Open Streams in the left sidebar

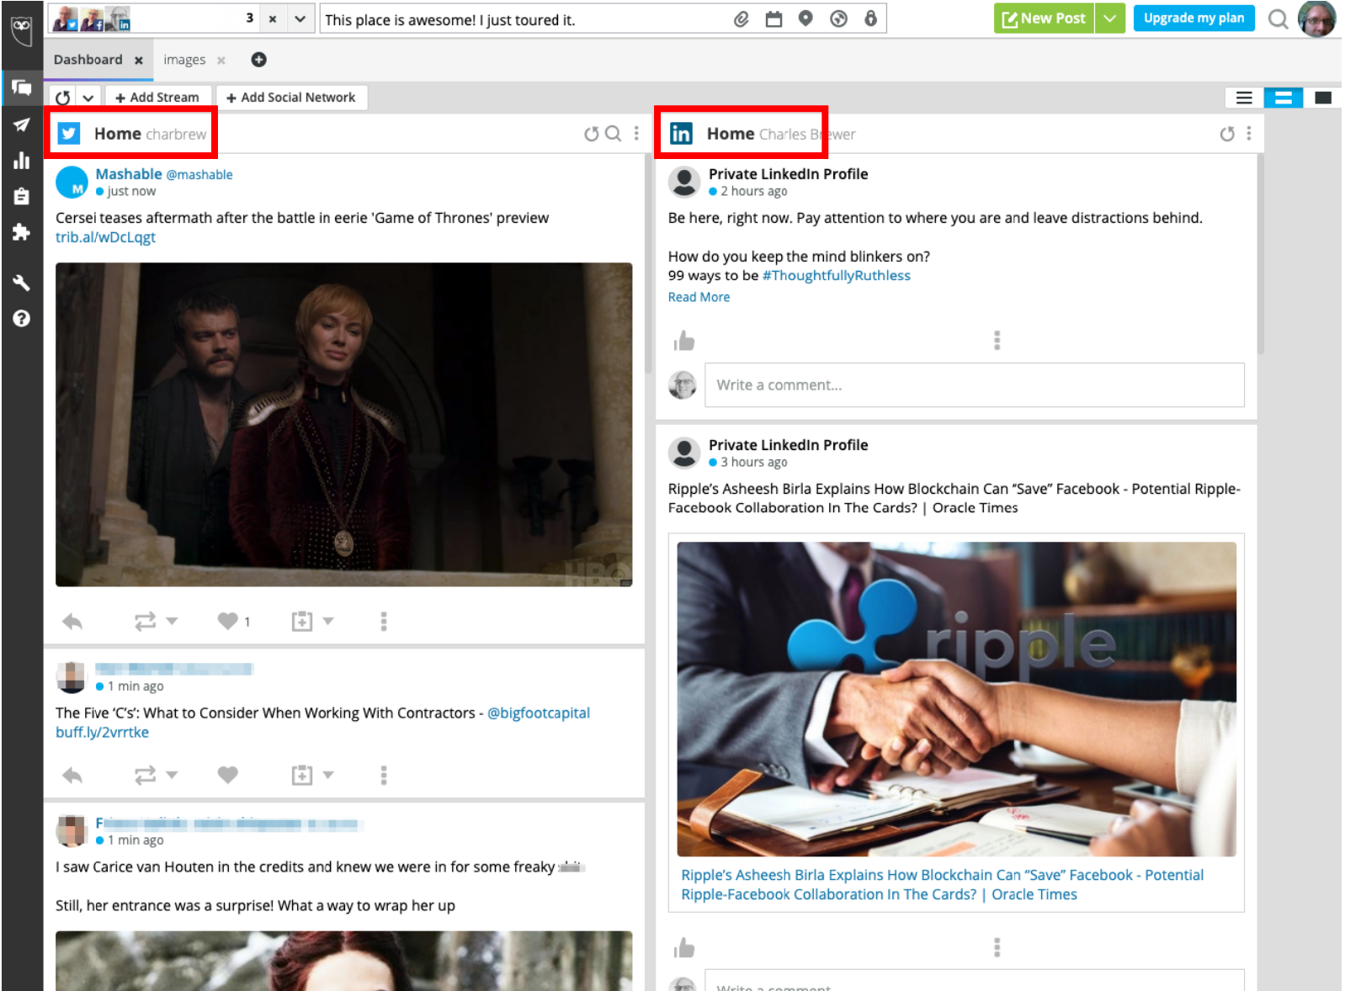click(22, 87)
